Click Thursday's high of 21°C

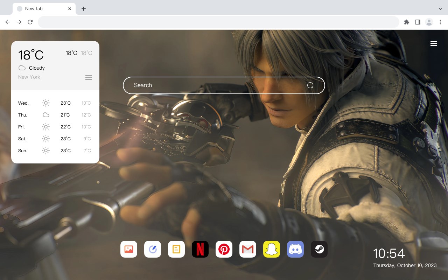click(x=65, y=115)
